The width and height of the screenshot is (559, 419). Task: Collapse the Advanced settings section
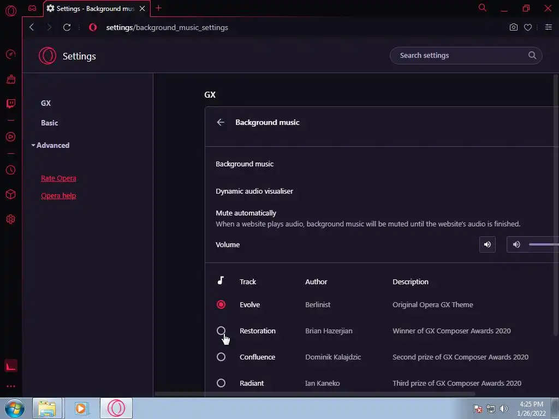pos(50,145)
